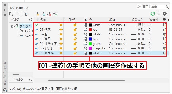Toggle plot for layer 09-図面枠

click(86, 53)
